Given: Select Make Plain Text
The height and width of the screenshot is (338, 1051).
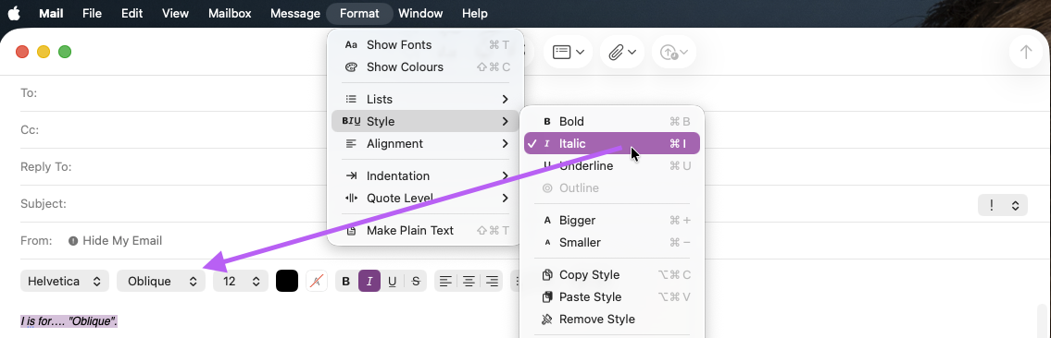Looking at the screenshot, I should tap(427, 231).
